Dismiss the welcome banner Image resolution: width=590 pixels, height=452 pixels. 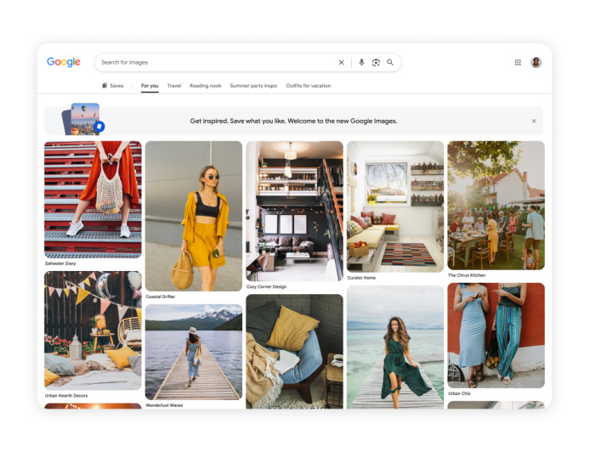coord(534,121)
